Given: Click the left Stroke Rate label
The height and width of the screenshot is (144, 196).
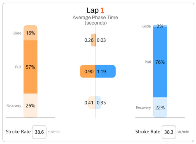Looking at the screenshot, I should coord(18,132).
